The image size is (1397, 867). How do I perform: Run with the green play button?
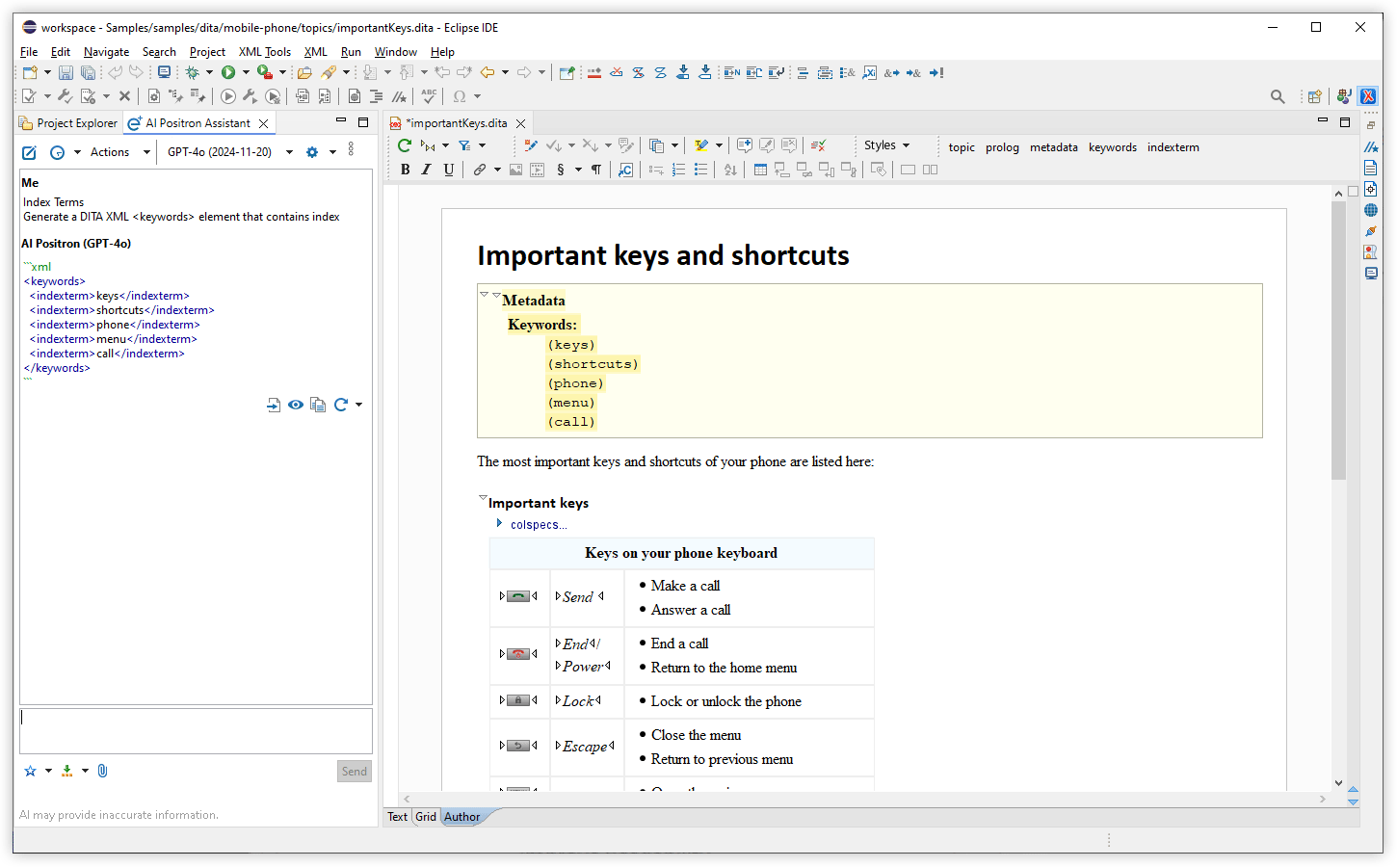228,72
